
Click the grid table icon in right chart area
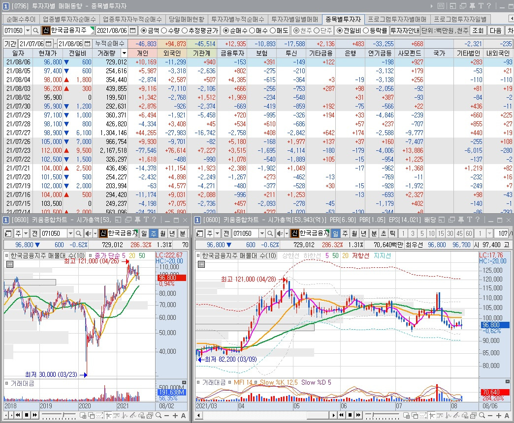(201, 264)
